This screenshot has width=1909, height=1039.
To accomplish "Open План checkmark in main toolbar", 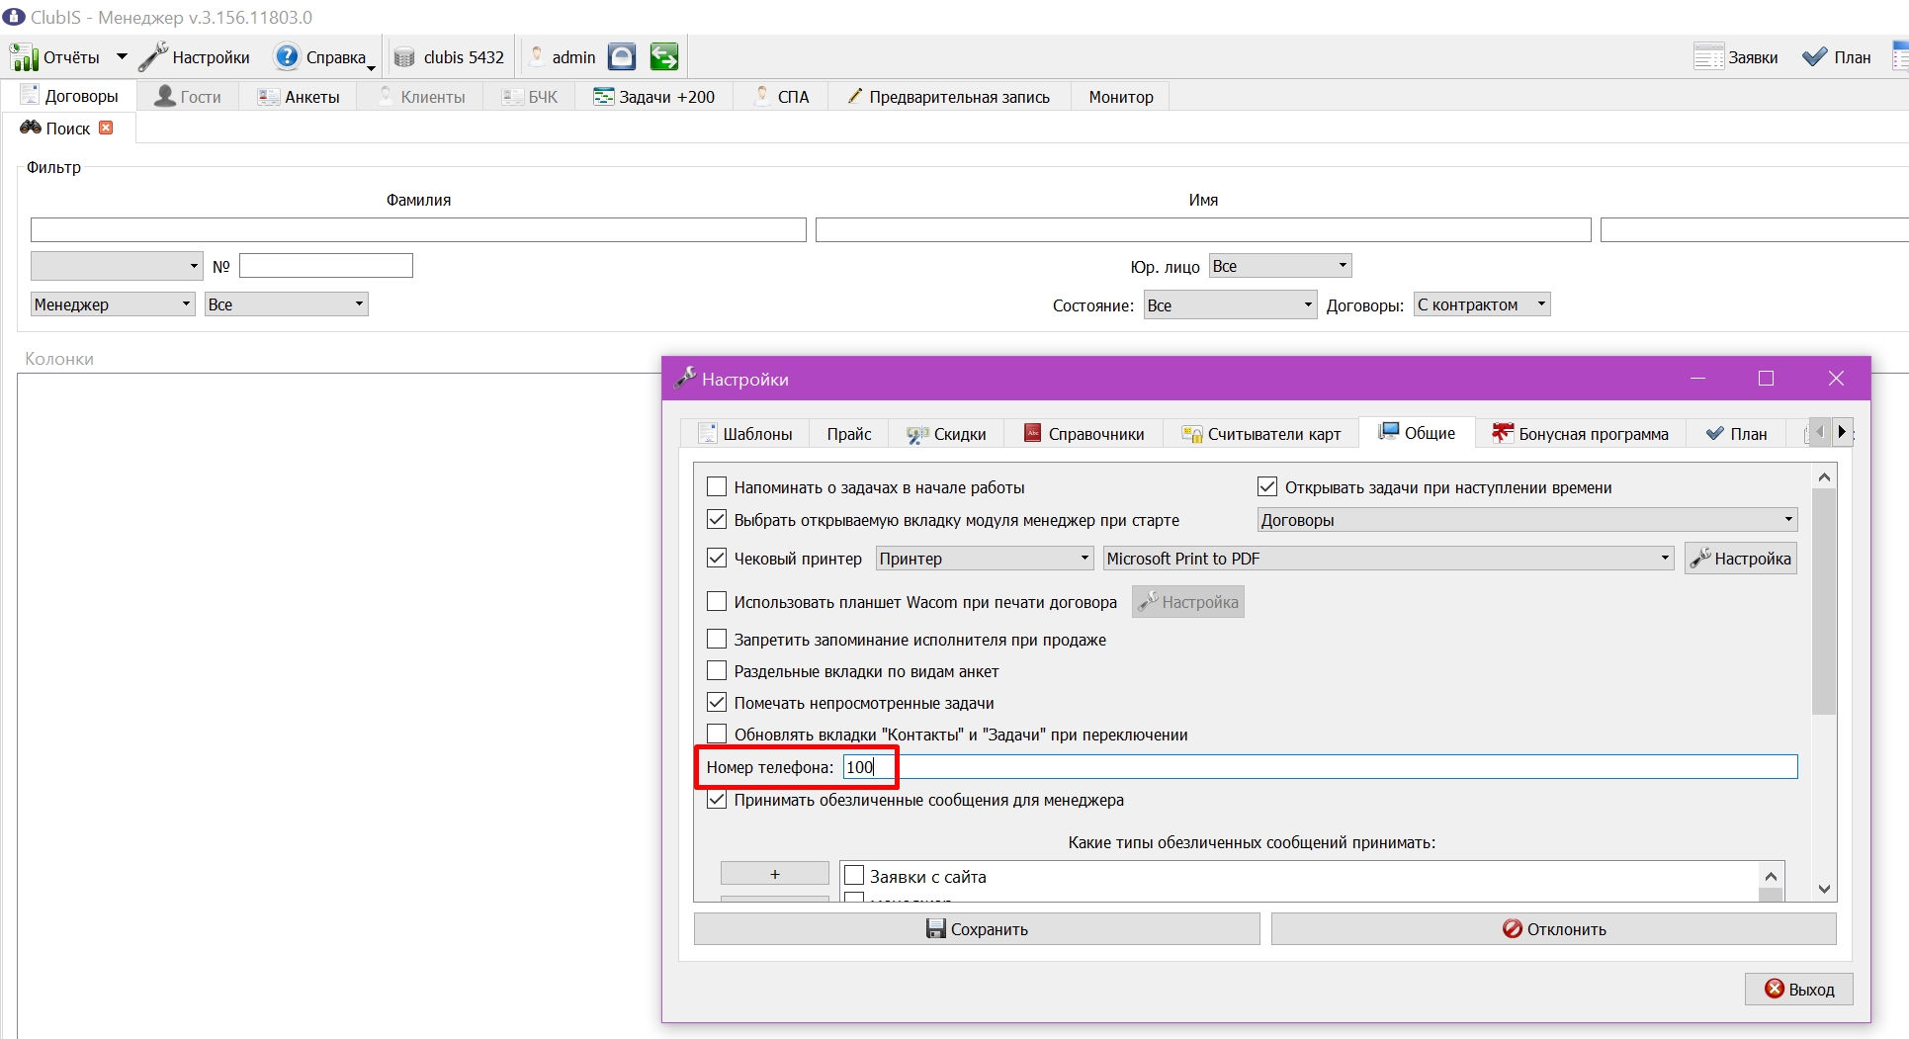I will coord(1814,57).
